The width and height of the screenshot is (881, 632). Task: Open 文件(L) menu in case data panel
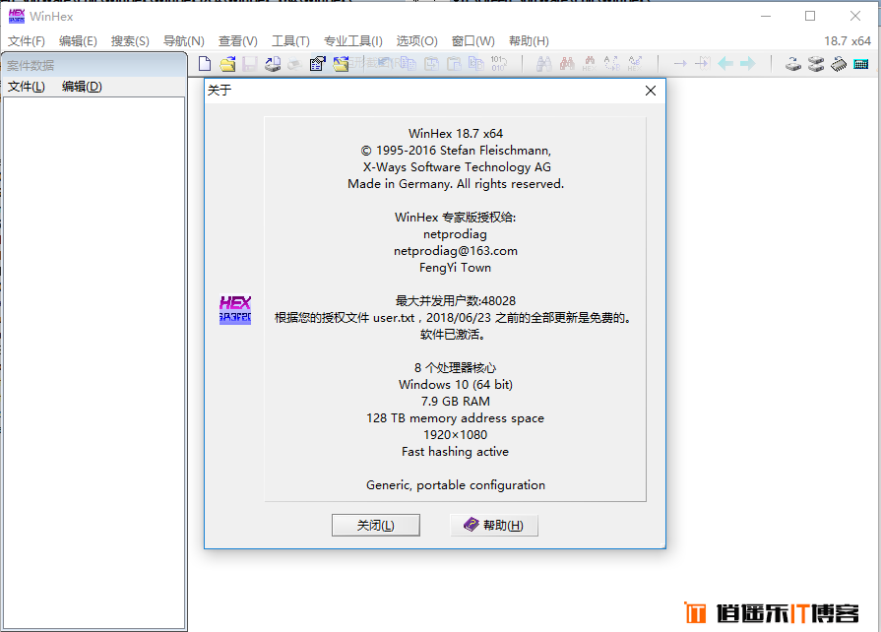click(27, 87)
